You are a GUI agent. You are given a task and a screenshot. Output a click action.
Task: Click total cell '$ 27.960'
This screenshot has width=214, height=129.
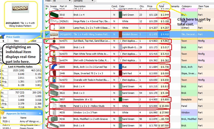pyautogui.click(x=164, y=112)
